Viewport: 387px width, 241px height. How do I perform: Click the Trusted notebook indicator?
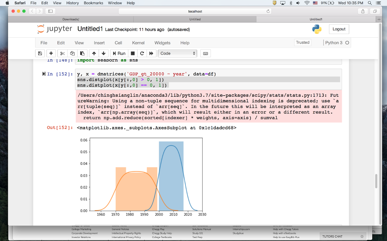303,43
